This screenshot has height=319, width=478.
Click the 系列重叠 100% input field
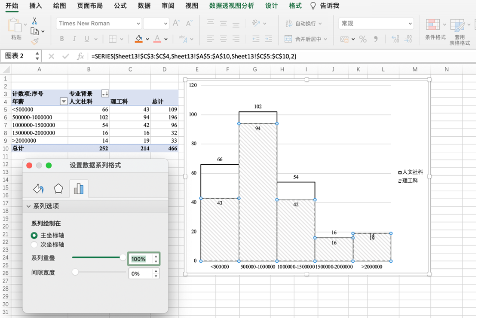[140, 259]
